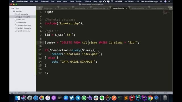This screenshot has width=182, height=102.
Task: Click the cloud upload menu bar icon
Action: 104,1
